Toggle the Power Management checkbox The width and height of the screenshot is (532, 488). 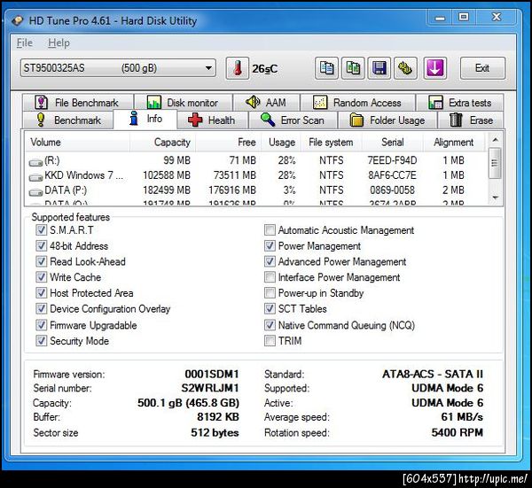[270, 245]
